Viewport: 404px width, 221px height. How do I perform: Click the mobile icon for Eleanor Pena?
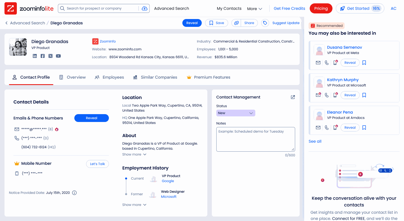[x=335, y=127]
